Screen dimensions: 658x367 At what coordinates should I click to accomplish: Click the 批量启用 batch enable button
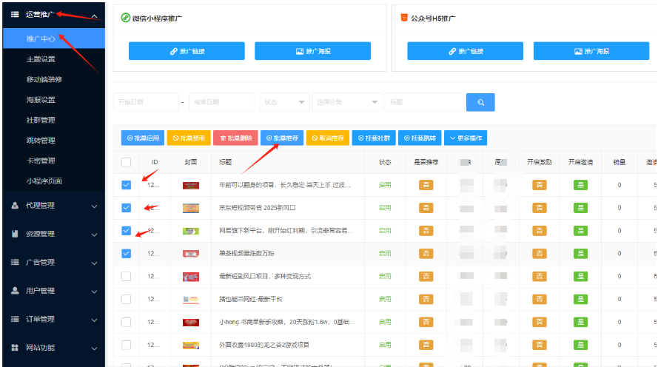click(142, 138)
